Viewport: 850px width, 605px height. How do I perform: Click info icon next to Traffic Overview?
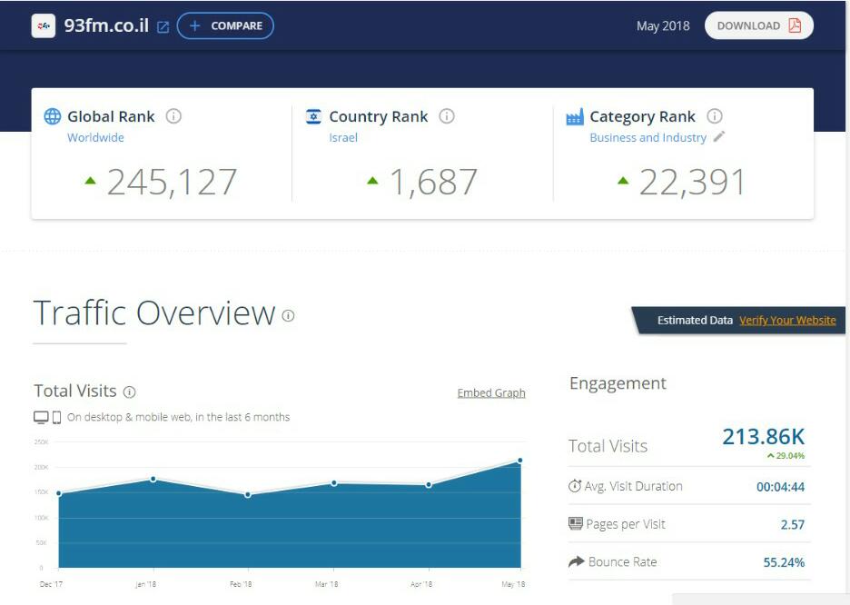tap(288, 316)
